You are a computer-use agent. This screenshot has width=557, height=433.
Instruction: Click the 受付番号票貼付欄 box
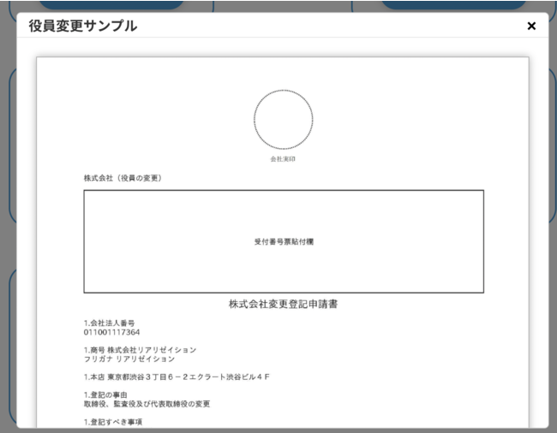point(284,241)
